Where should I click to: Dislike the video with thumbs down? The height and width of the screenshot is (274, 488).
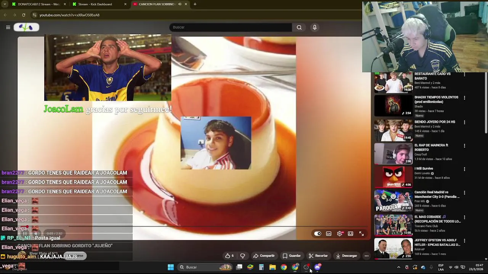242,256
